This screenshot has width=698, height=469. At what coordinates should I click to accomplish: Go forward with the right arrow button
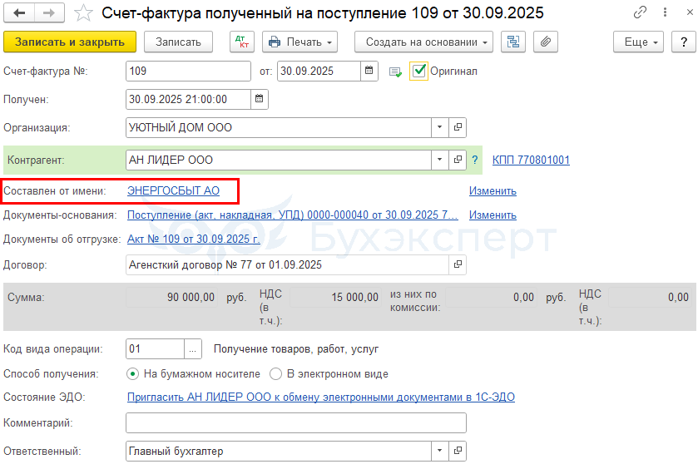[49, 13]
